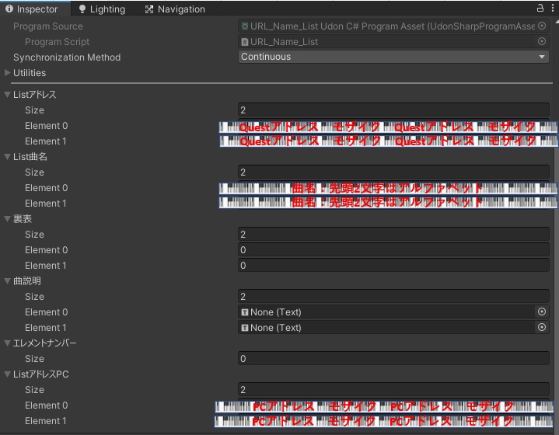Click the Listアドレス Element 0 field
This screenshot has width=559, height=435.
click(x=388, y=127)
